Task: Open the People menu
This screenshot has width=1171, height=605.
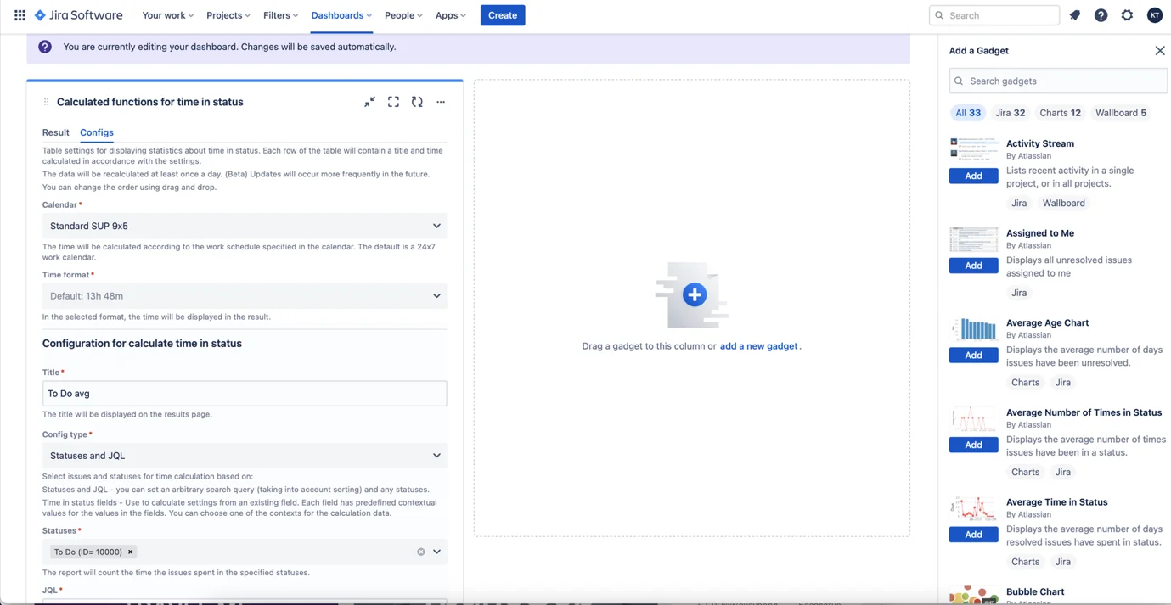Action: point(403,15)
